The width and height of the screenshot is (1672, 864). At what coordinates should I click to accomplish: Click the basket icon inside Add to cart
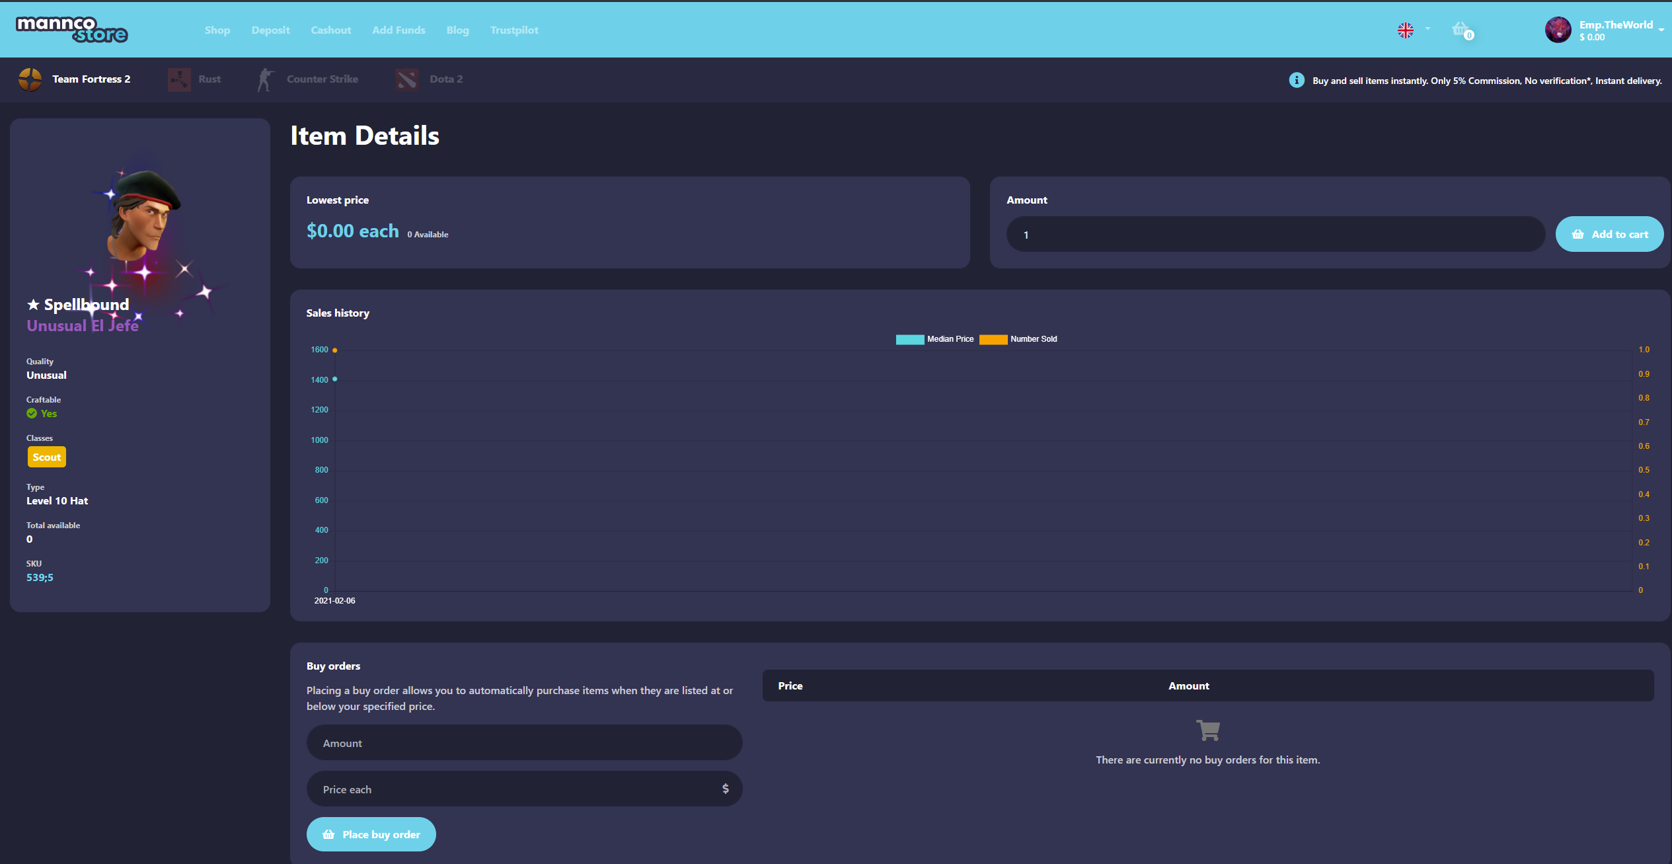pyautogui.click(x=1578, y=234)
